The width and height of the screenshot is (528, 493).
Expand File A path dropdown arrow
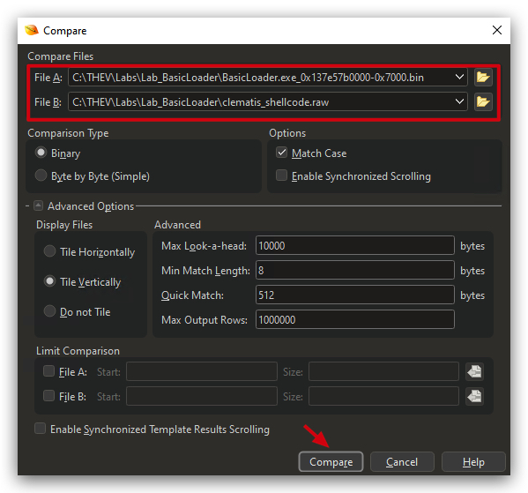459,77
